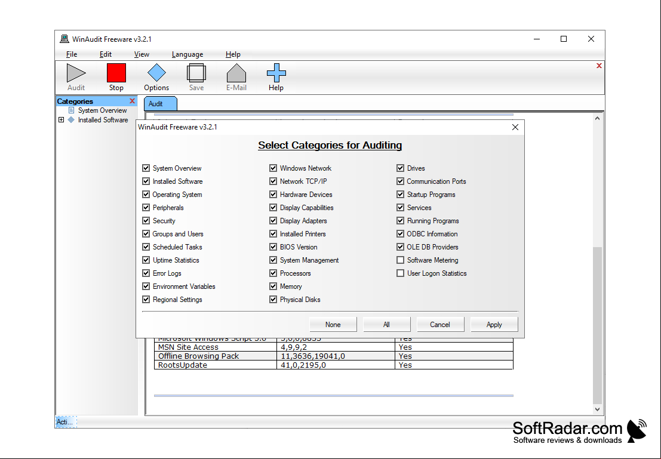Toggle the Memory checkbox
661x459 pixels.
(273, 286)
